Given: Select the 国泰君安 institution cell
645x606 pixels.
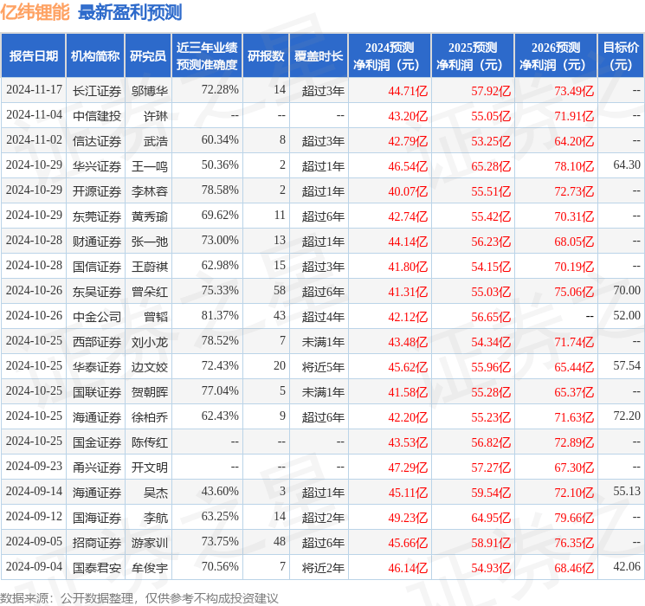Looking at the screenshot, I should (97, 568).
